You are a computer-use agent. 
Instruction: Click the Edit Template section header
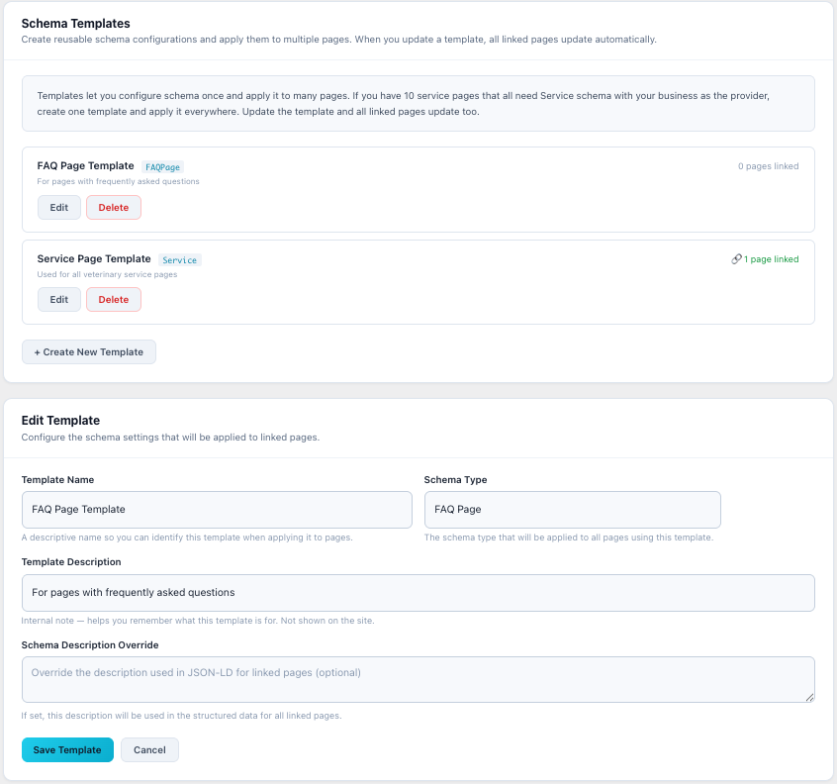point(59,420)
